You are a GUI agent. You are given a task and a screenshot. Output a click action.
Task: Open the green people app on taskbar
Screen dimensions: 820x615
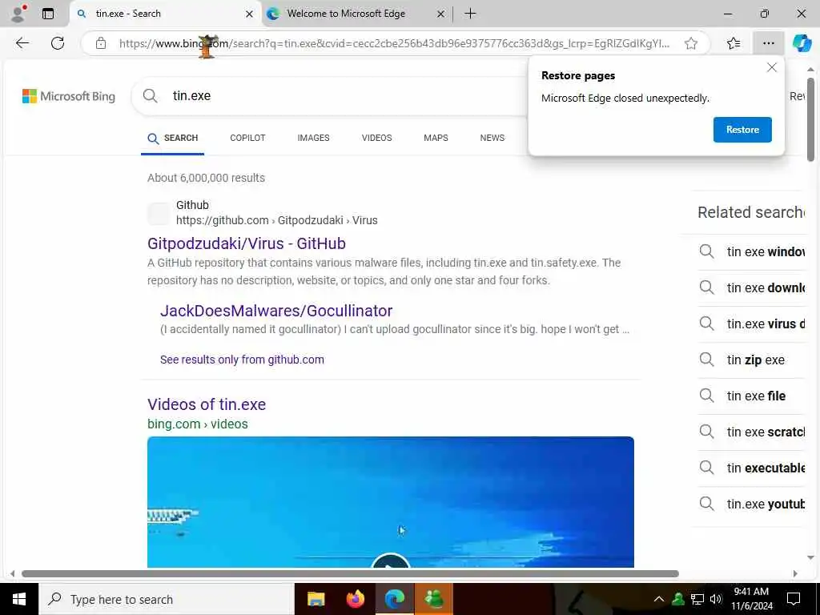(434, 599)
